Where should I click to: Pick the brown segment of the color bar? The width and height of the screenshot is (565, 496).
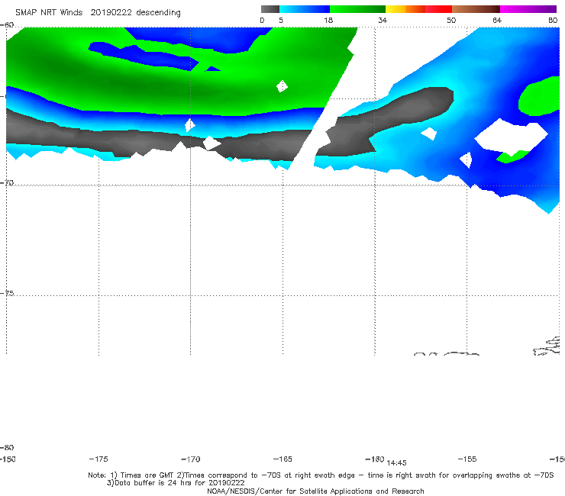tap(476, 9)
